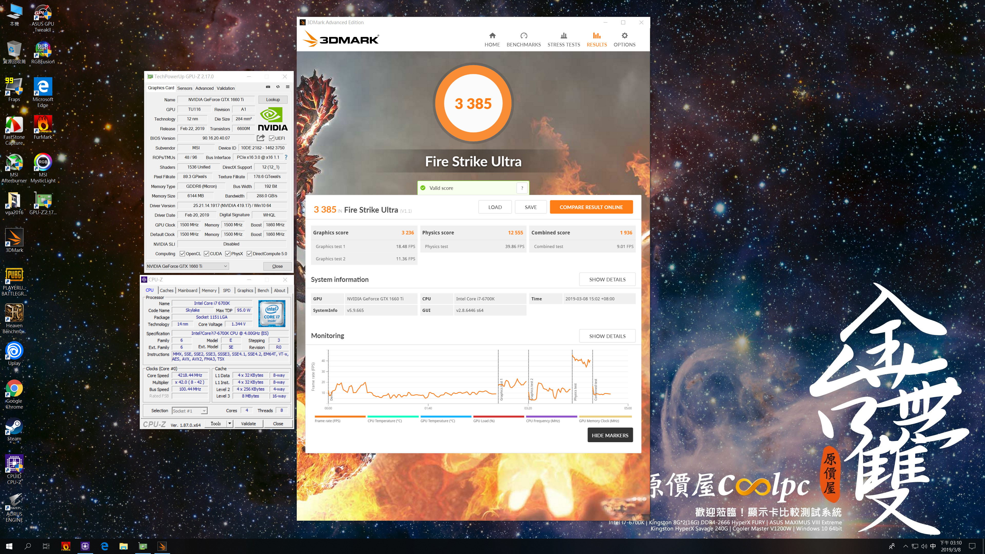
Task: Open 3DMark BENCHMARKS section
Action: (524, 40)
